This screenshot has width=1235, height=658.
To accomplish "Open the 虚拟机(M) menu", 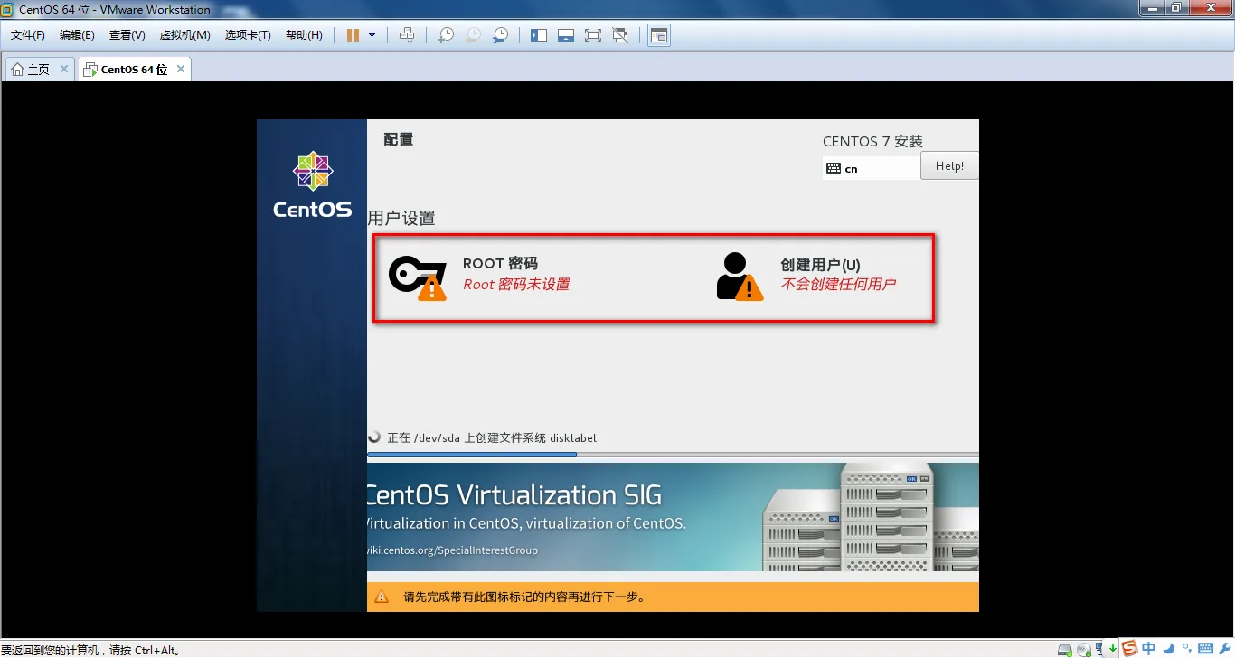I will tap(184, 35).
